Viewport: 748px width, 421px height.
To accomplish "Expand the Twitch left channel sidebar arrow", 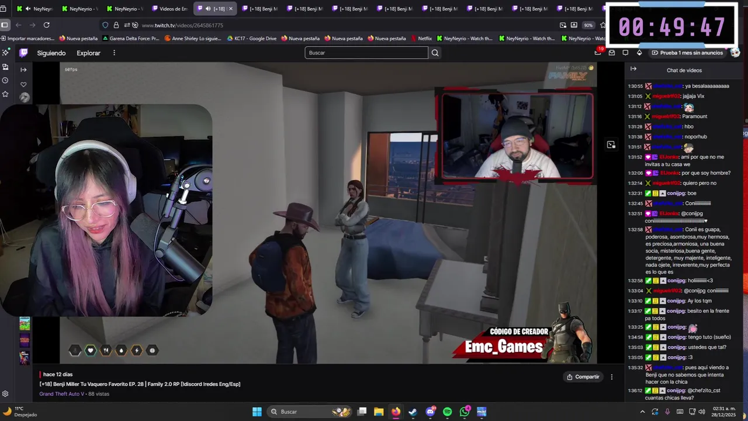I will (23, 70).
